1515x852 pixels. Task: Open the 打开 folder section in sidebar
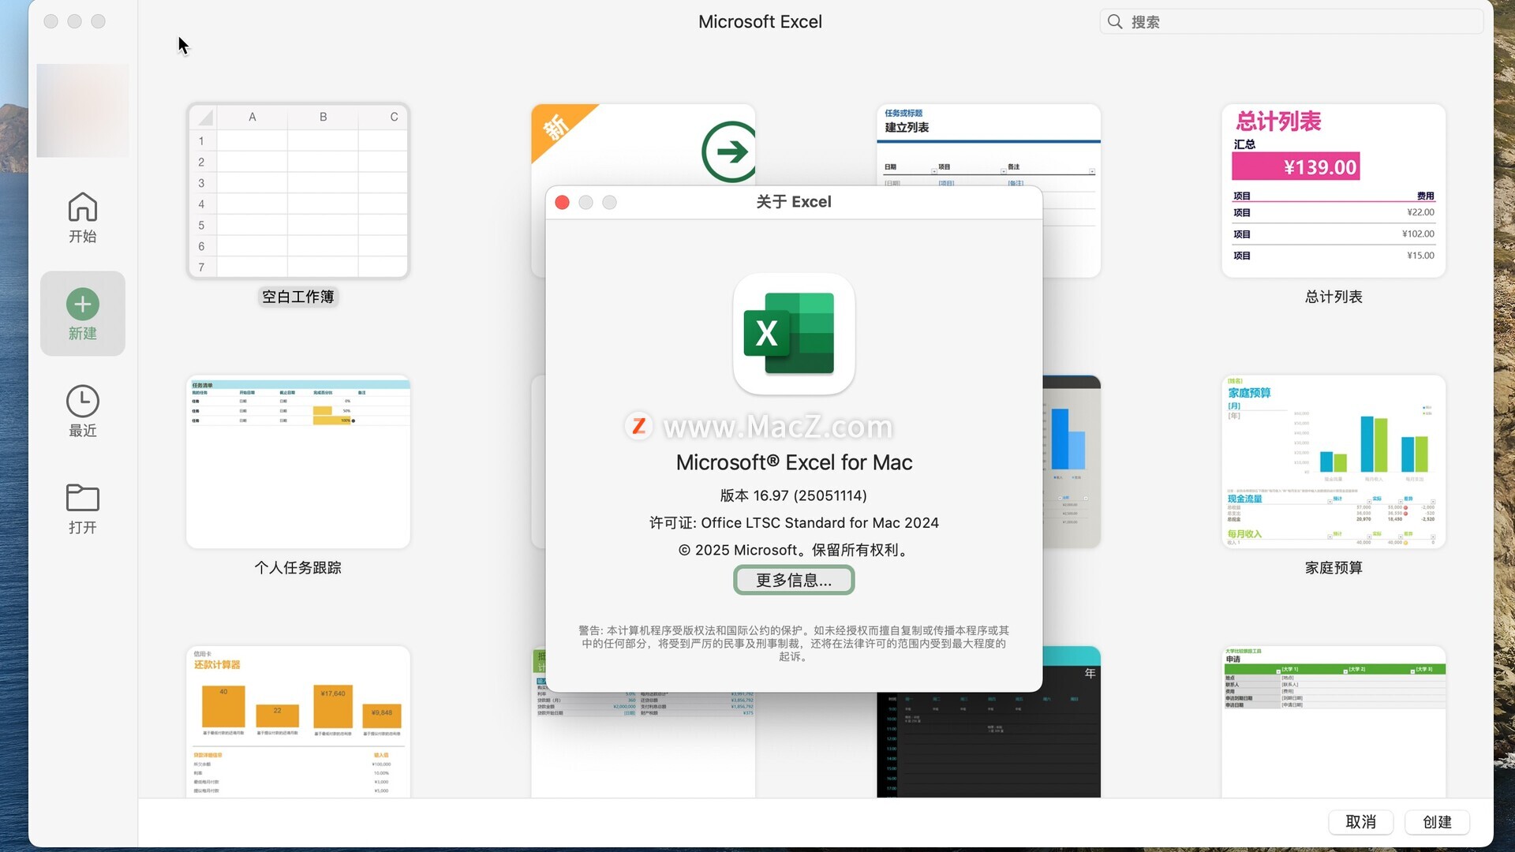[82, 509]
